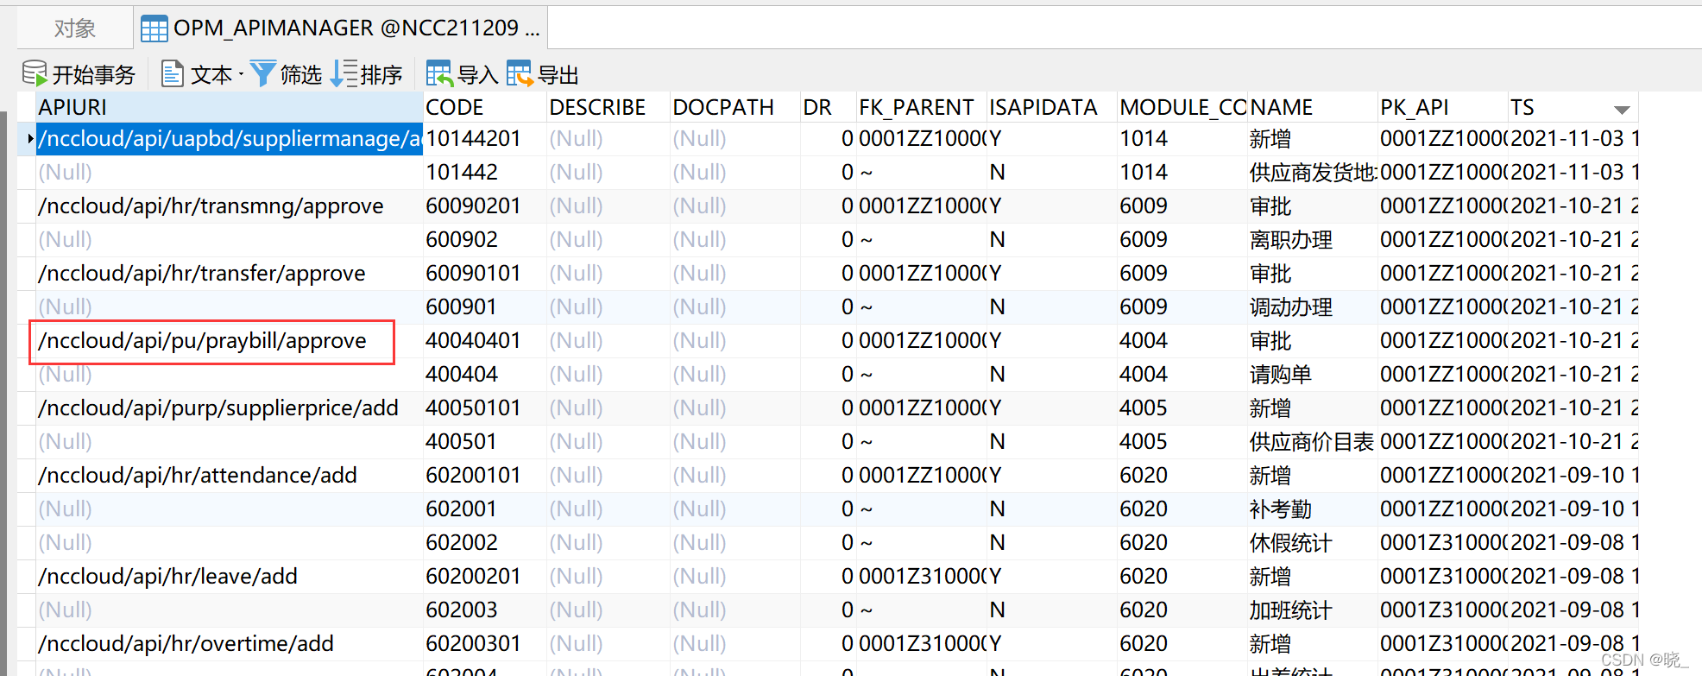
Task: Click the 开始事务 button label
Action: 94,75
